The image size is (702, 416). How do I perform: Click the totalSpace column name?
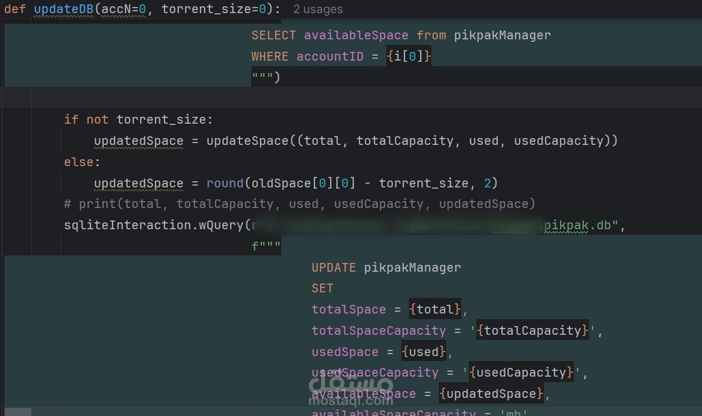(349, 310)
